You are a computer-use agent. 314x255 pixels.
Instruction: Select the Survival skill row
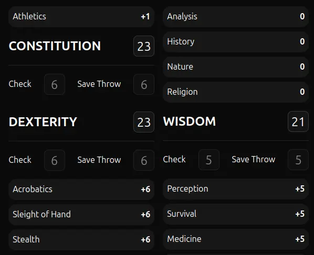click(236, 214)
